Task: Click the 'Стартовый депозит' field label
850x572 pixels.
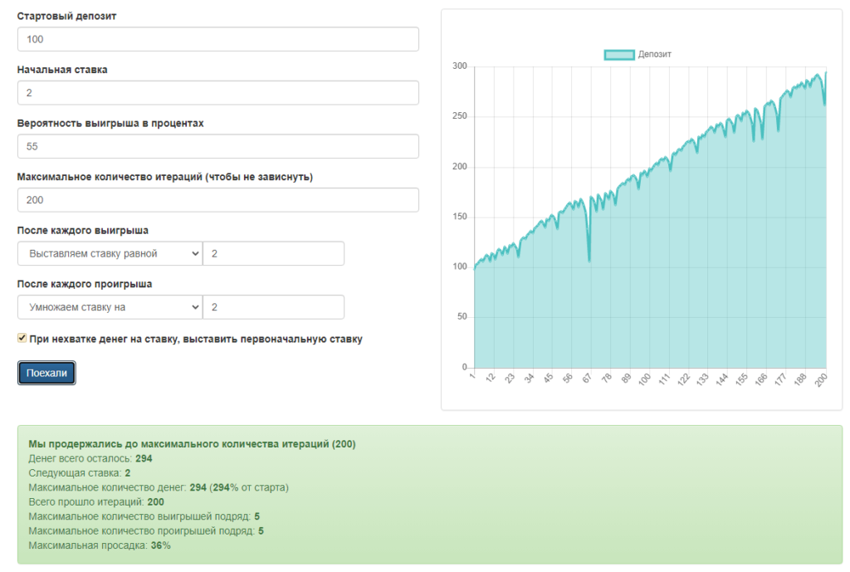Action: point(66,16)
